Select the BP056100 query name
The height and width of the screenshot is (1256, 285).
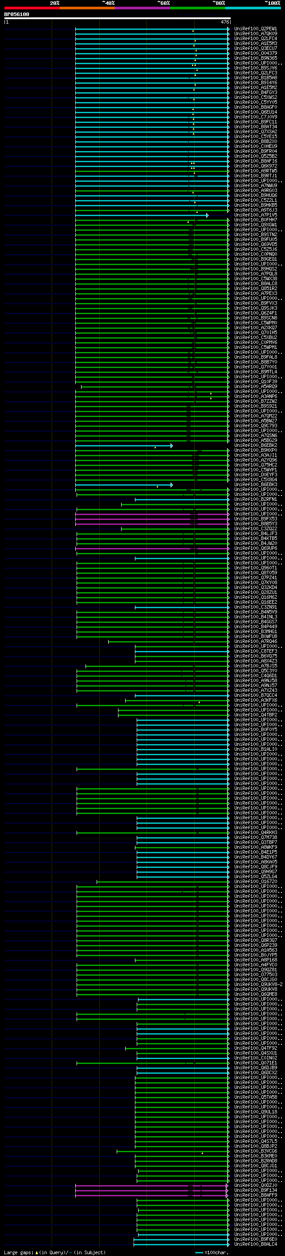[16, 15]
